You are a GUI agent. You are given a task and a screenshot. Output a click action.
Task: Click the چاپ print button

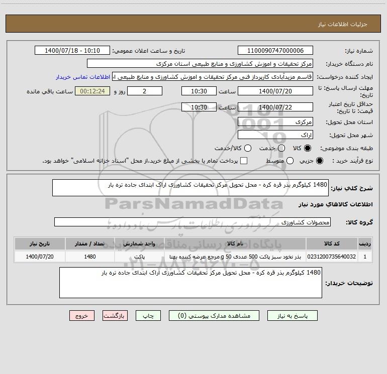148,316
